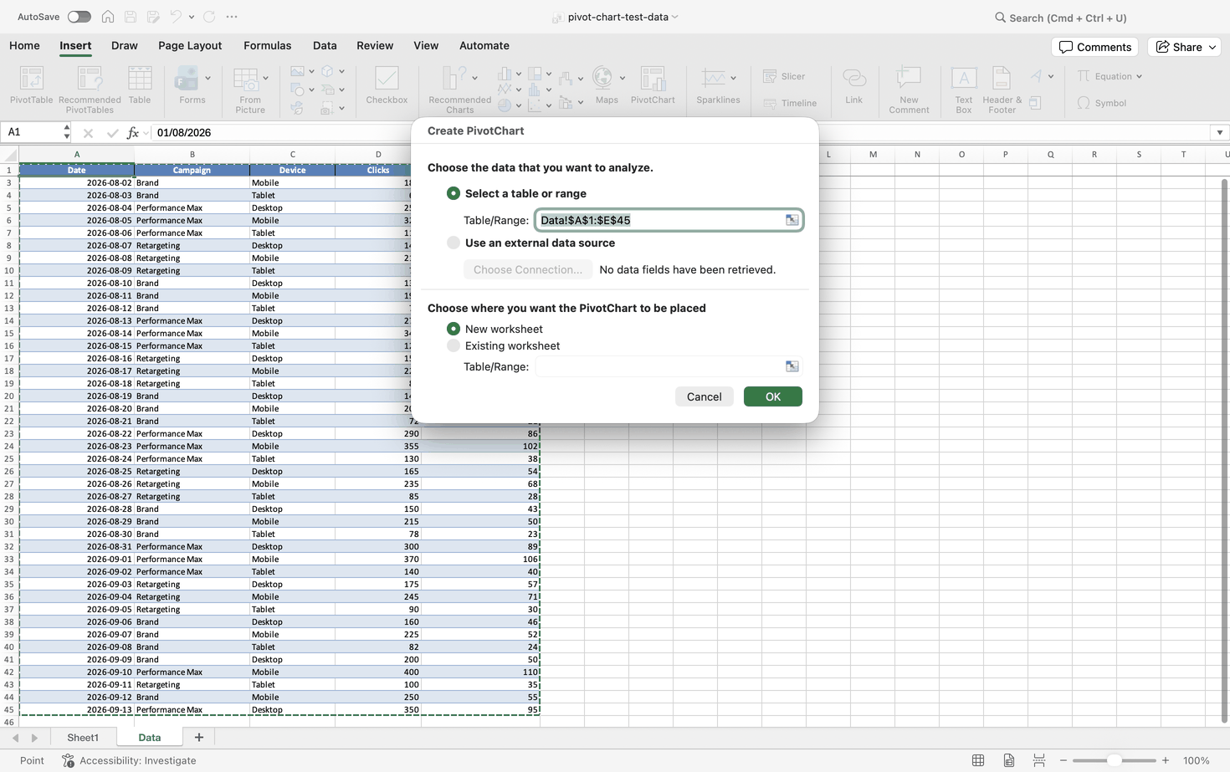Select the 'Existing worksheet' radio button
The height and width of the screenshot is (772, 1230).
coord(454,345)
